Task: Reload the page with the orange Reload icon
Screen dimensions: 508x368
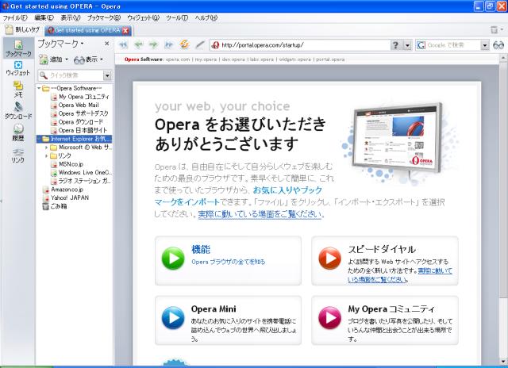Action: 184,44
